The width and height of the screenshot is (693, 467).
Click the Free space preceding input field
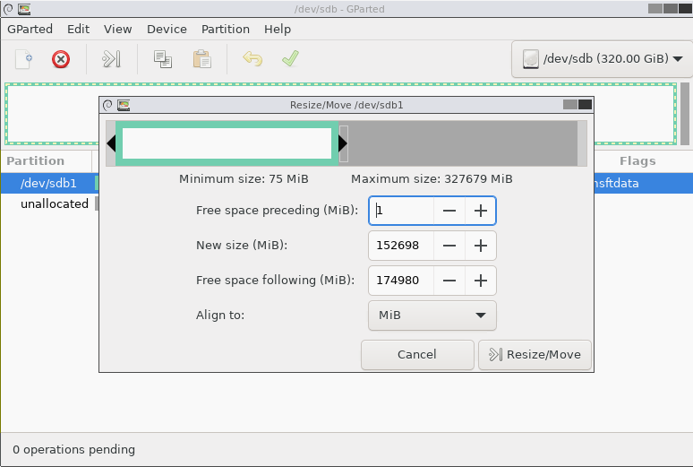tap(401, 211)
